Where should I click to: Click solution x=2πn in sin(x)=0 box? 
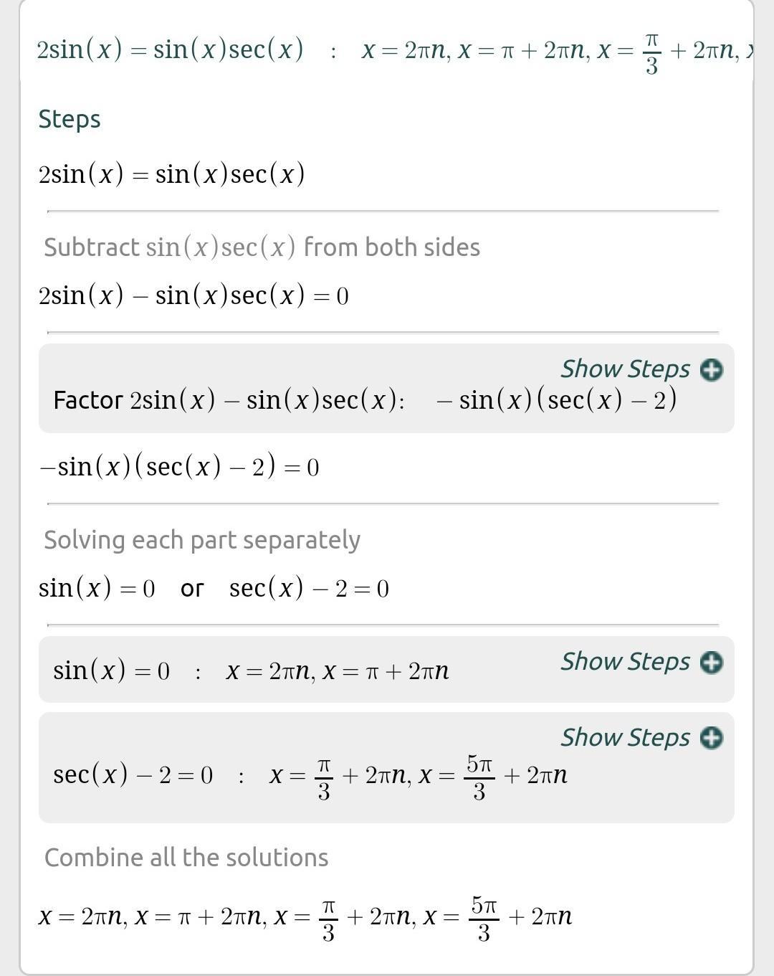coord(269,672)
